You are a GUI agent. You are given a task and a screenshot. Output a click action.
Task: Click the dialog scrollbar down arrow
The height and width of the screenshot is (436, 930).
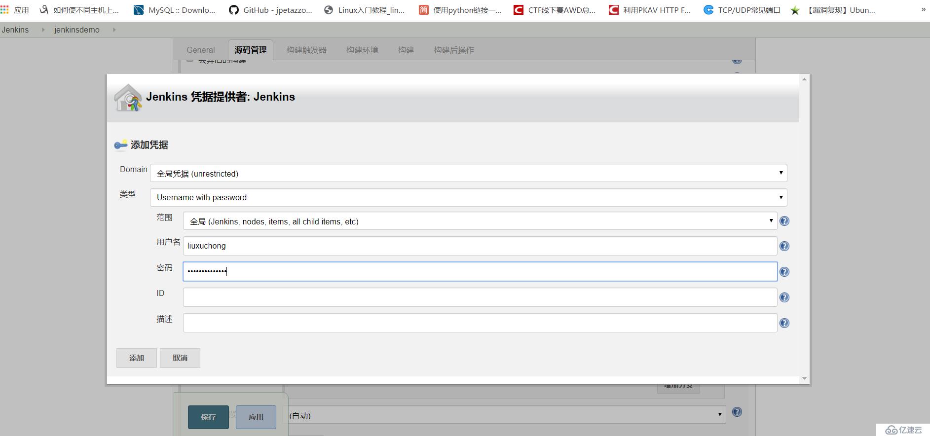coord(805,379)
